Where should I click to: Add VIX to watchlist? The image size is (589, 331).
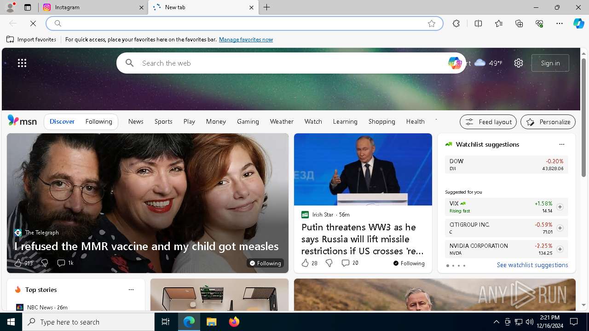pyautogui.click(x=560, y=207)
